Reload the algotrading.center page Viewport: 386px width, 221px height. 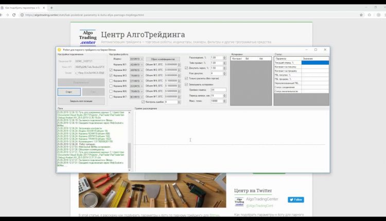[14, 15]
